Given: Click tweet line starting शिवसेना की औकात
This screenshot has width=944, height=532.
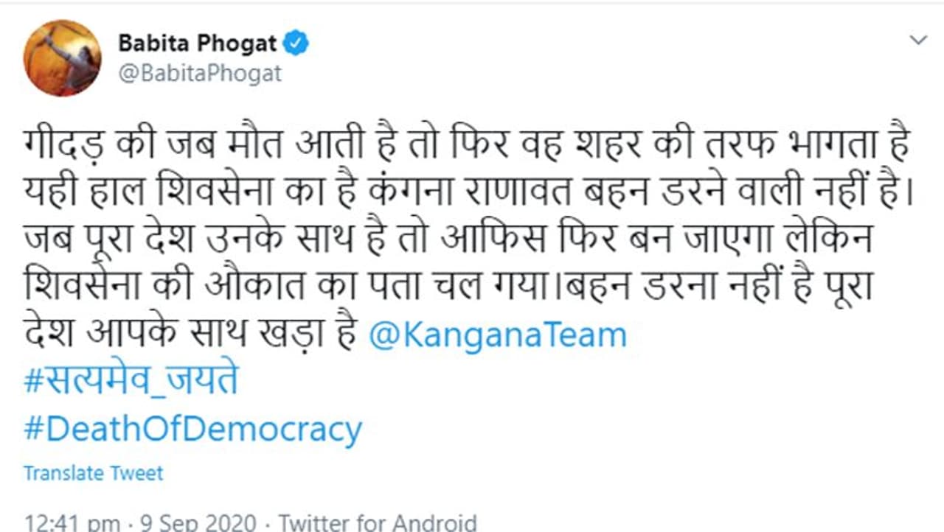Looking at the screenshot, I should coord(448,288).
